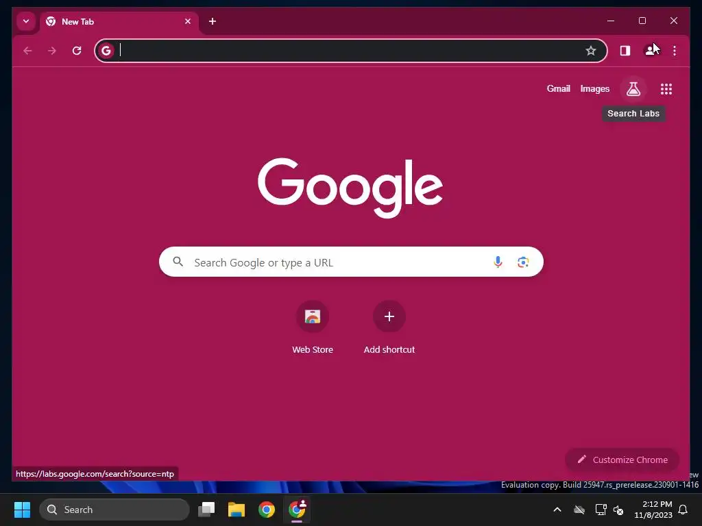Open Google Chrome taskbar icon

coord(267,510)
